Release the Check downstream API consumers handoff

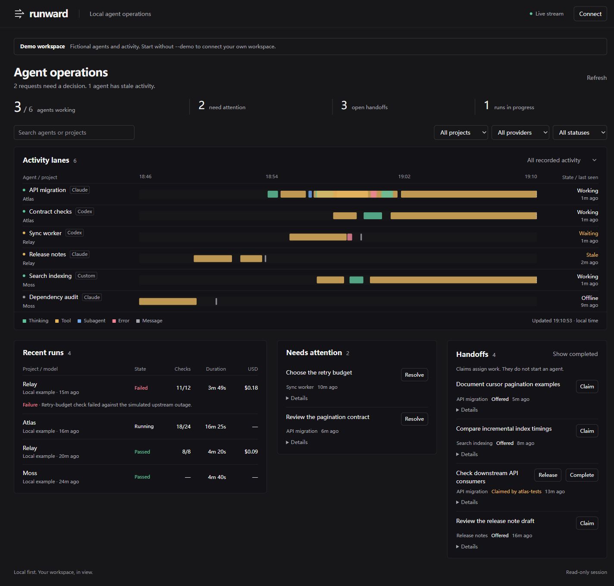[548, 475]
